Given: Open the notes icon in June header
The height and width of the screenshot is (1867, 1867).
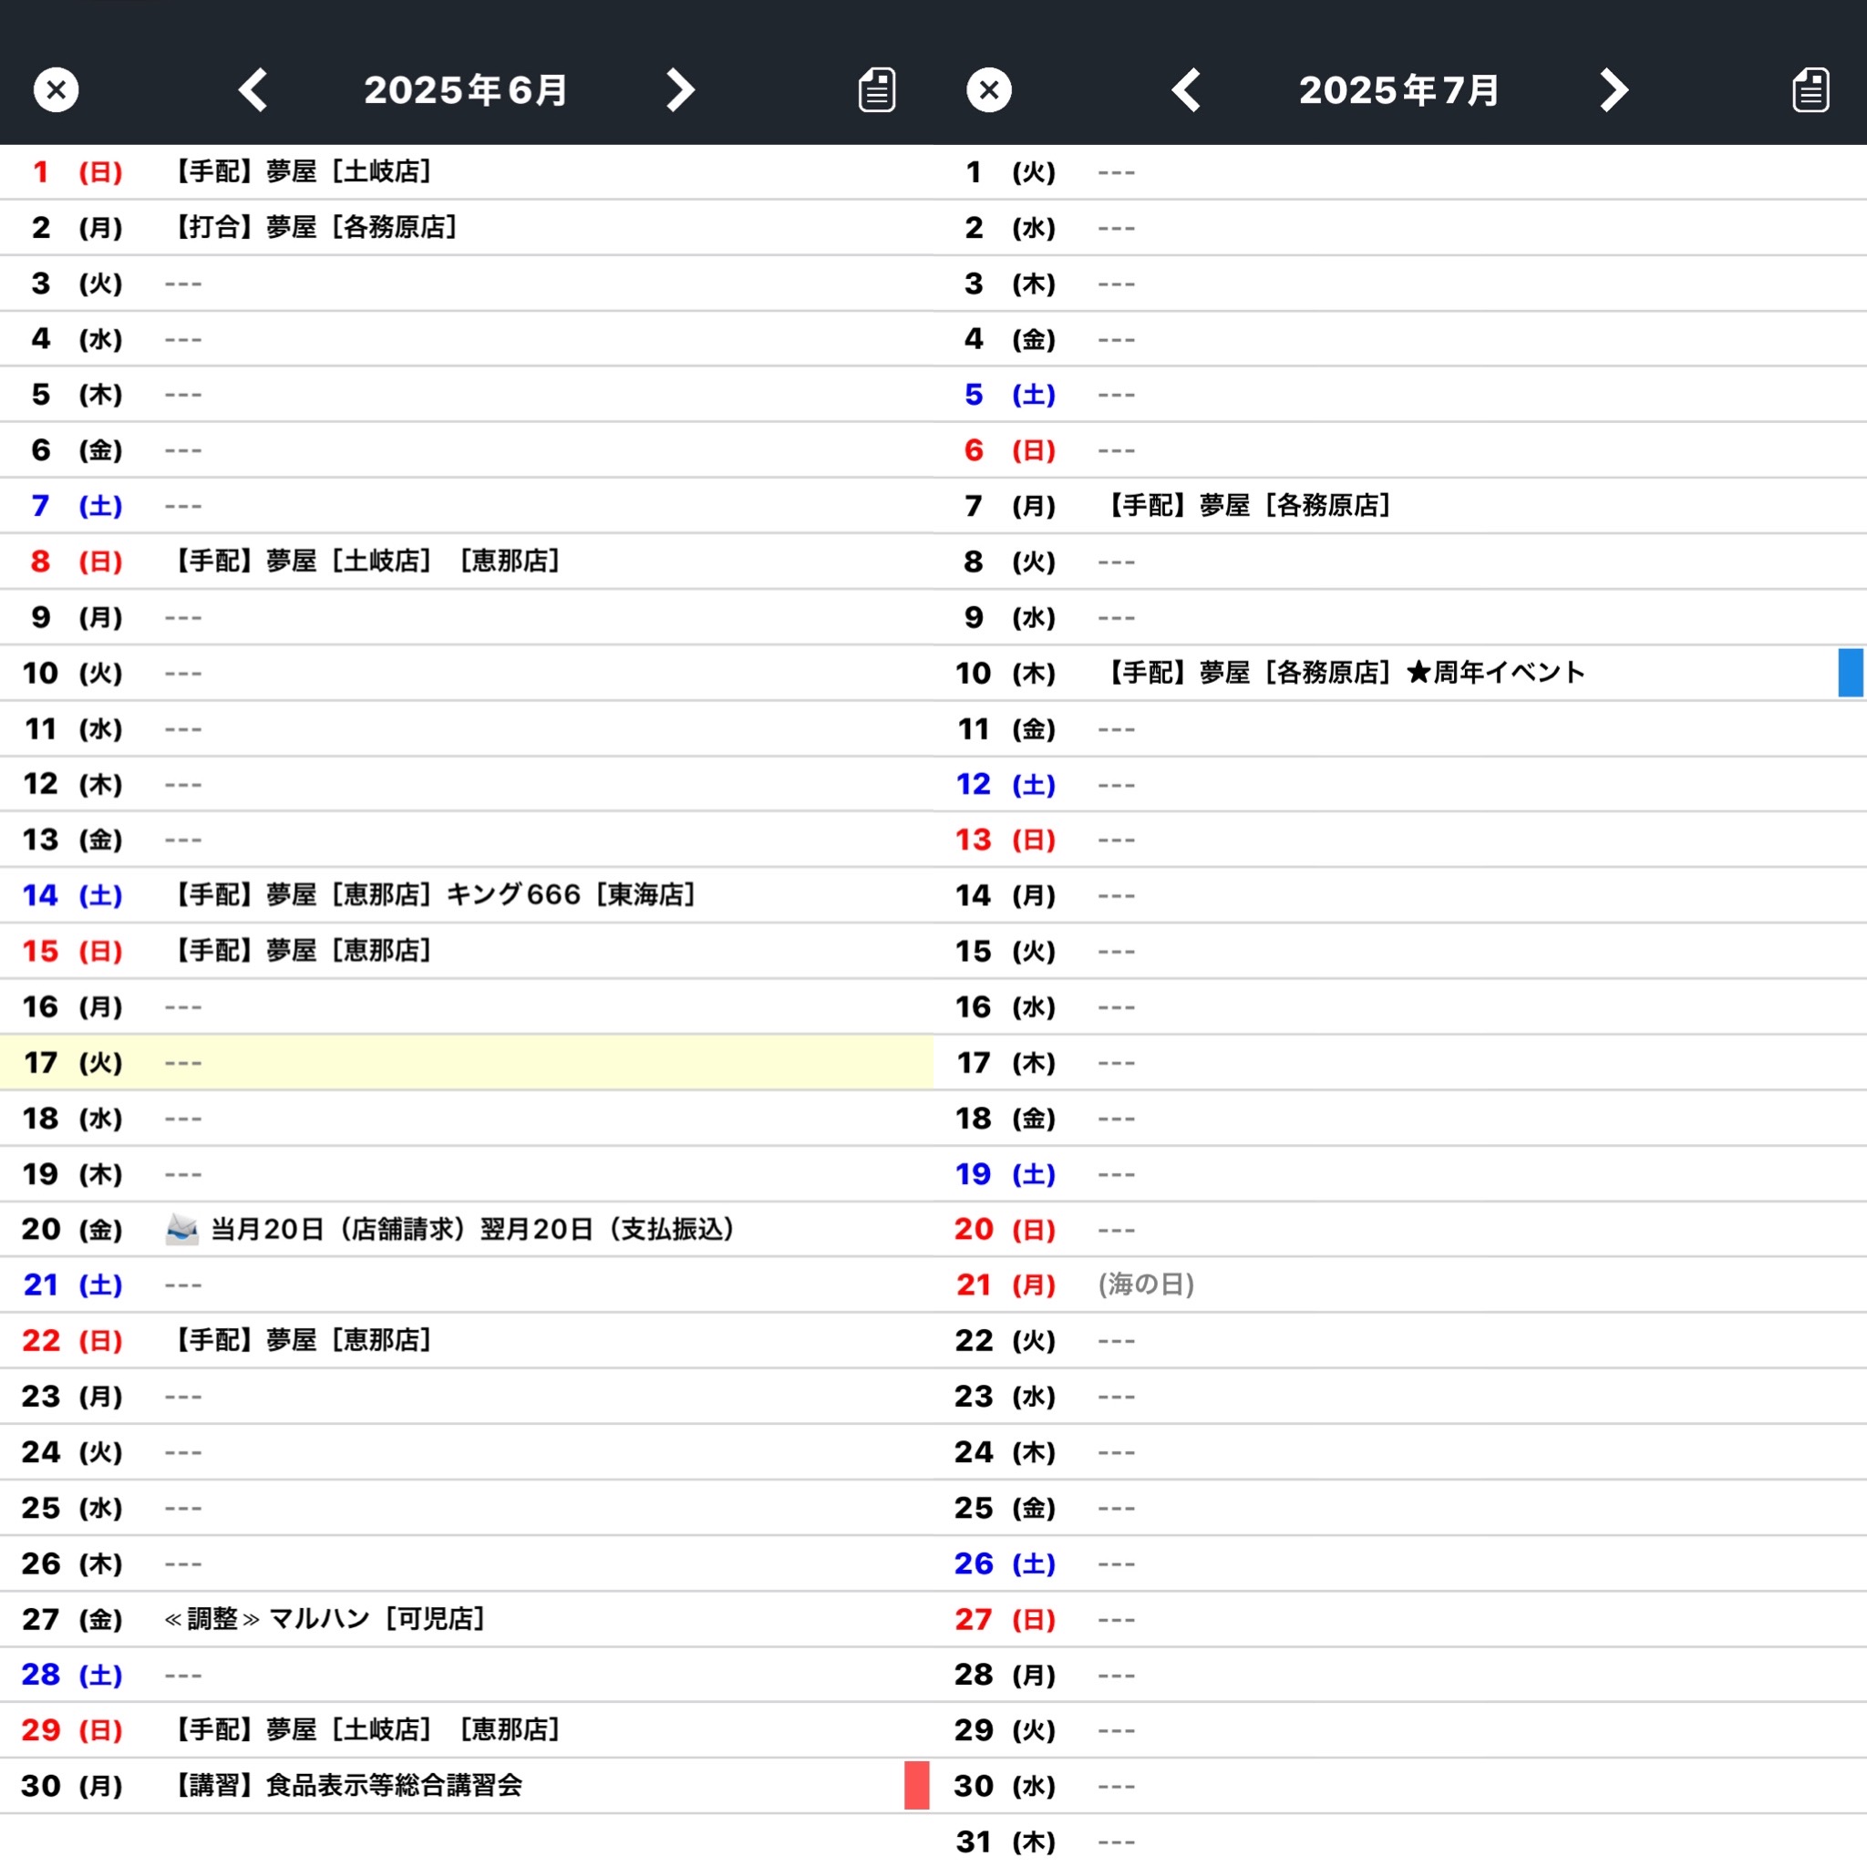Looking at the screenshot, I should click(x=876, y=90).
